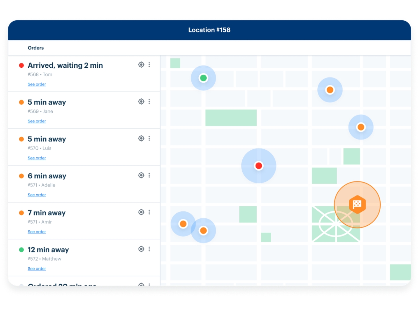
Task: Center the map on Luis's order
Action: (x=141, y=139)
